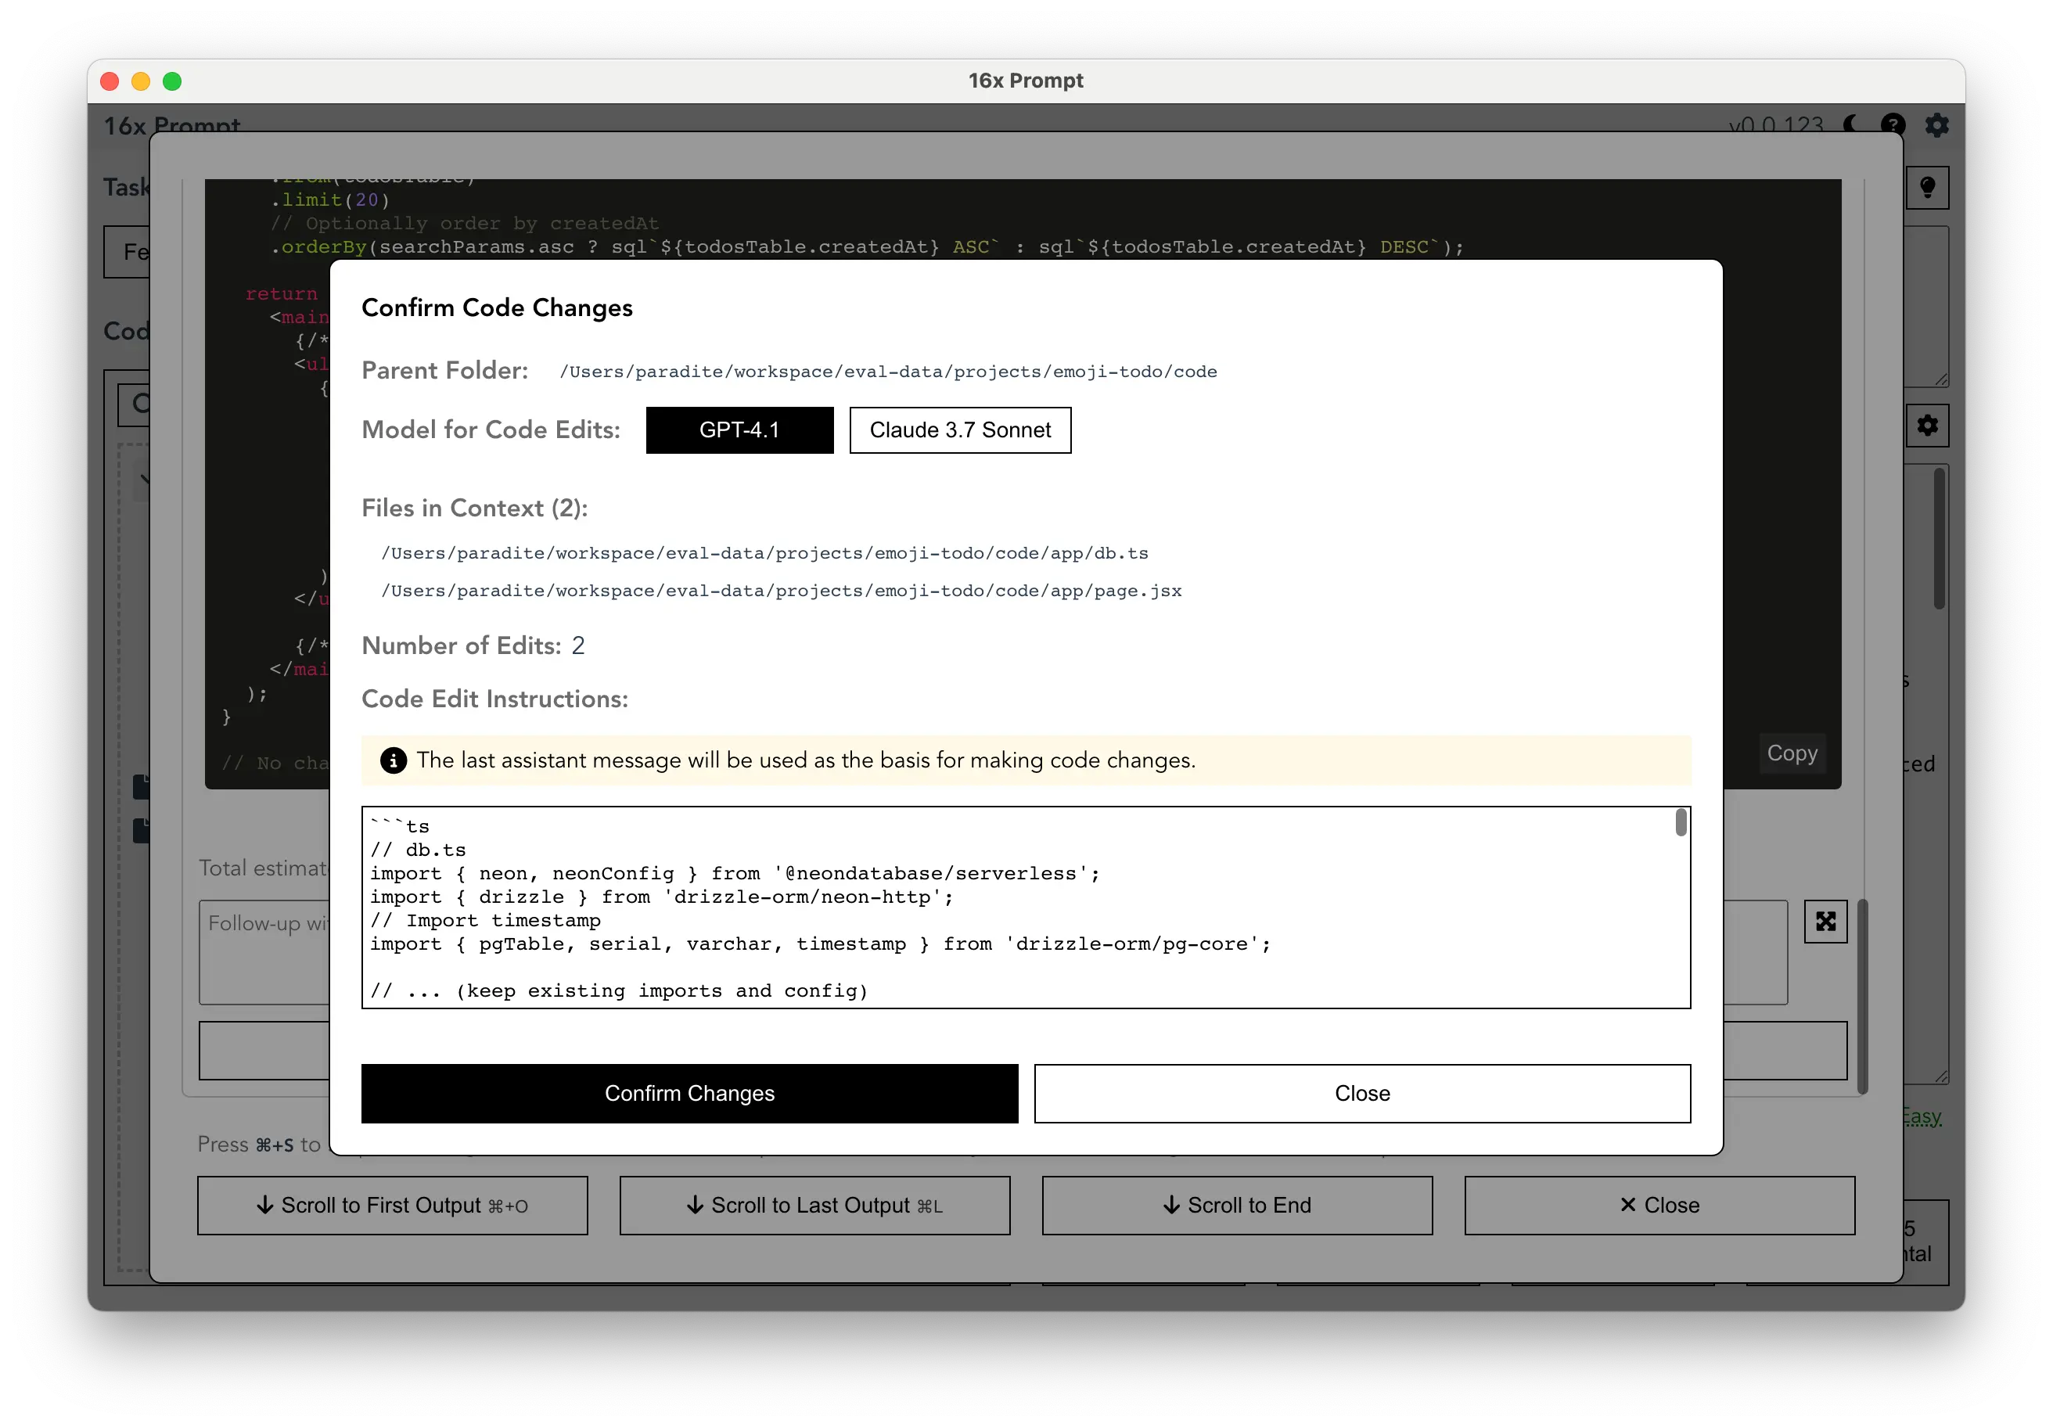Click the code edit instructions box scrollbar thumb
Screen dimensions: 2053x1427
pyautogui.click(x=1680, y=821)
